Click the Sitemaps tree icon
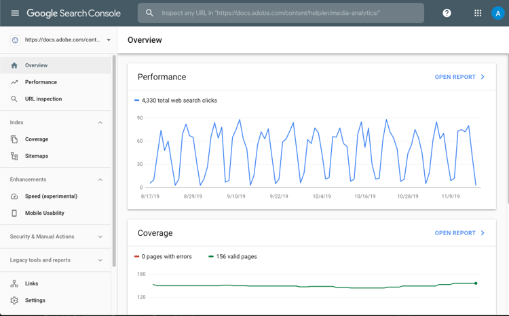The image size is (509, 316). [14, 156]
